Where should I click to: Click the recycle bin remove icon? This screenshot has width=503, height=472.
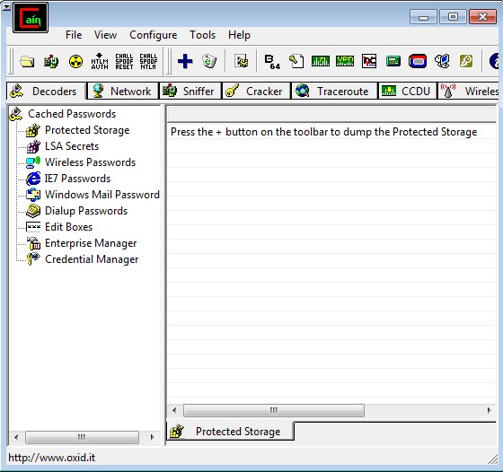pyautogui.click(x=209, y=61)
